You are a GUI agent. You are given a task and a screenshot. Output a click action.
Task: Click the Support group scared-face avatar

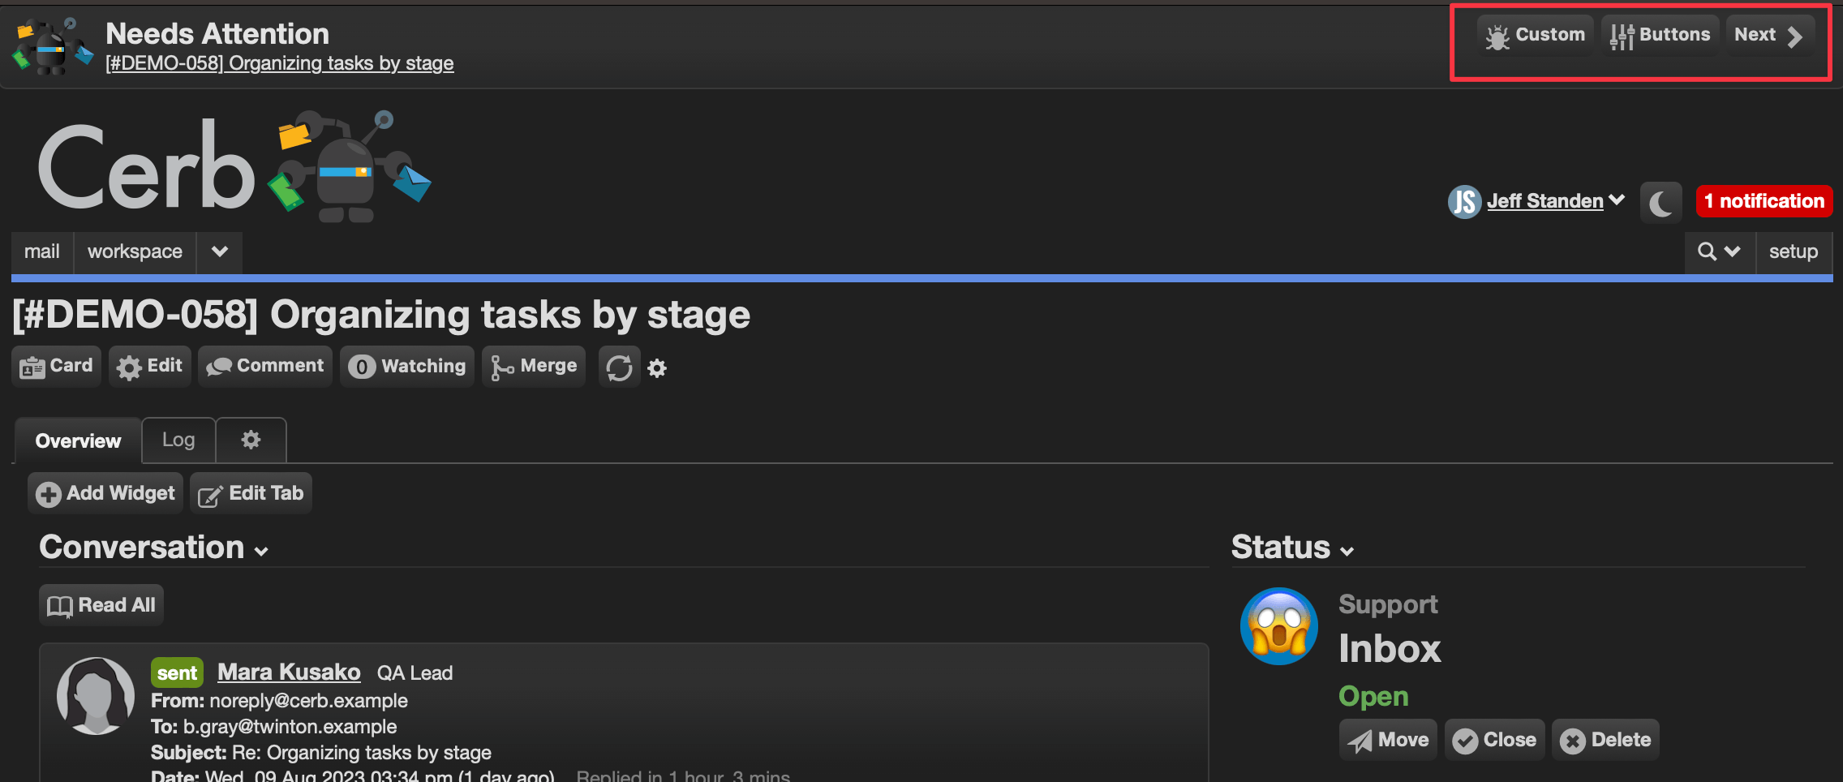[x=1279, y=626]
